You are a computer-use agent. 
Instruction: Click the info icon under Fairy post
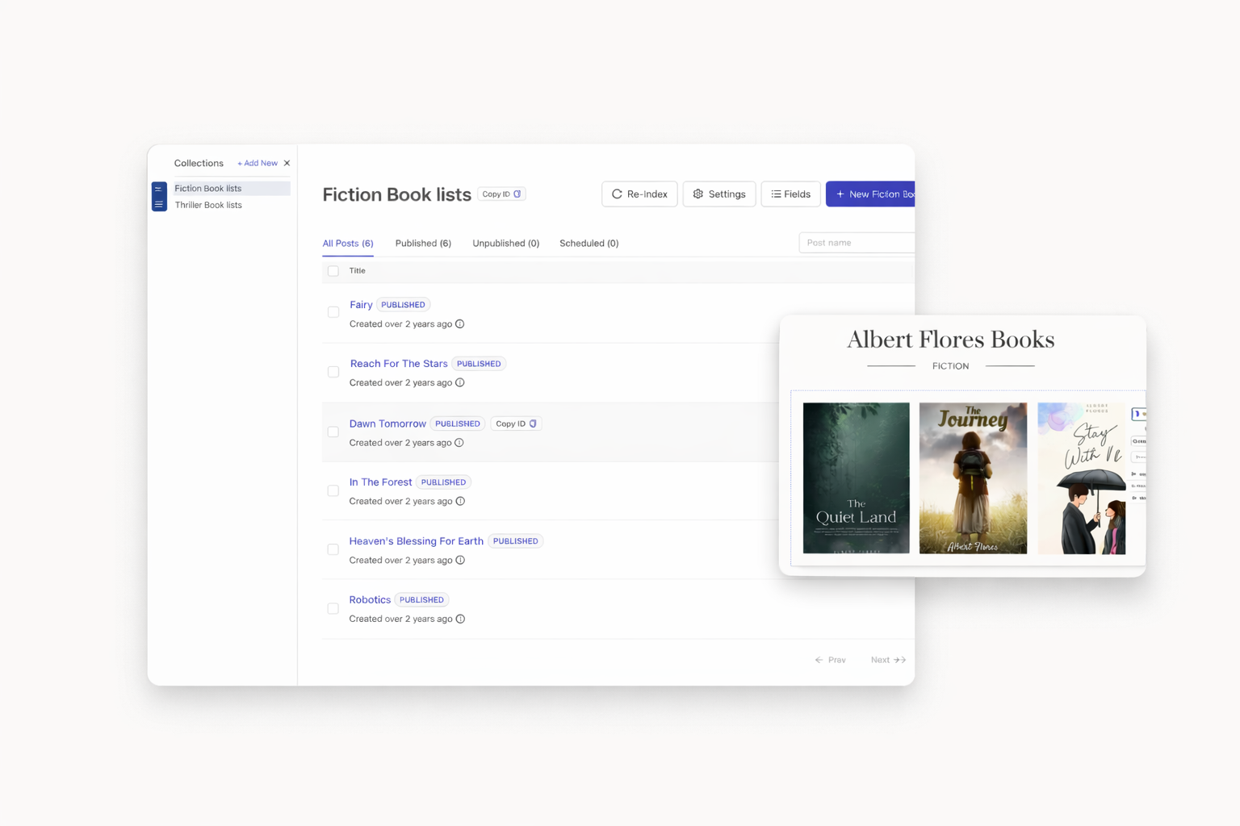point(459,324)
